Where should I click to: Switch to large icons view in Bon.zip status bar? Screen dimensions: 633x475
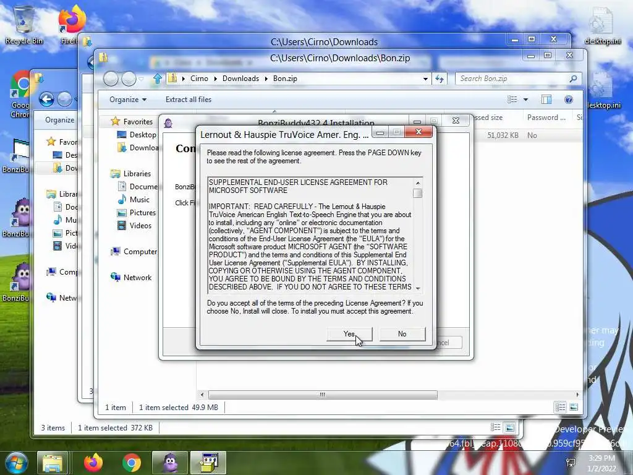(574, 407)
